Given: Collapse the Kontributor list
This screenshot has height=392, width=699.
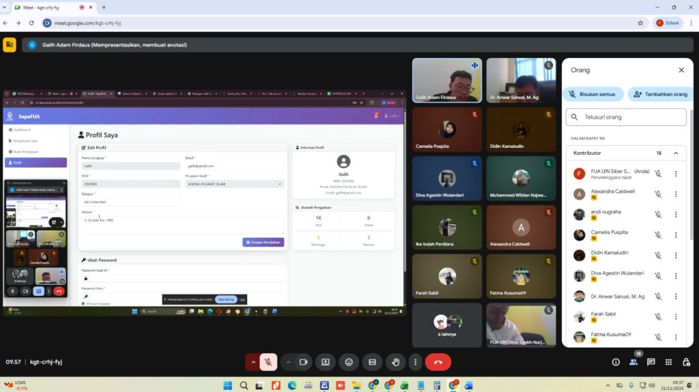Looking at the screenshot, I should click(x=676, y=153).
